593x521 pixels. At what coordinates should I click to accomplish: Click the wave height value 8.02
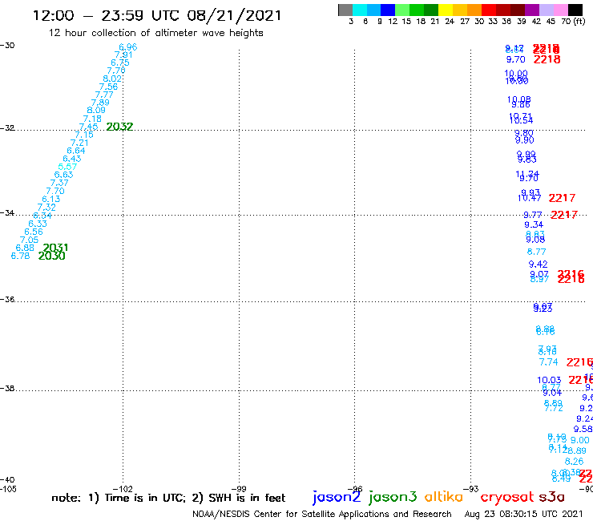click(x=112, y=79)
